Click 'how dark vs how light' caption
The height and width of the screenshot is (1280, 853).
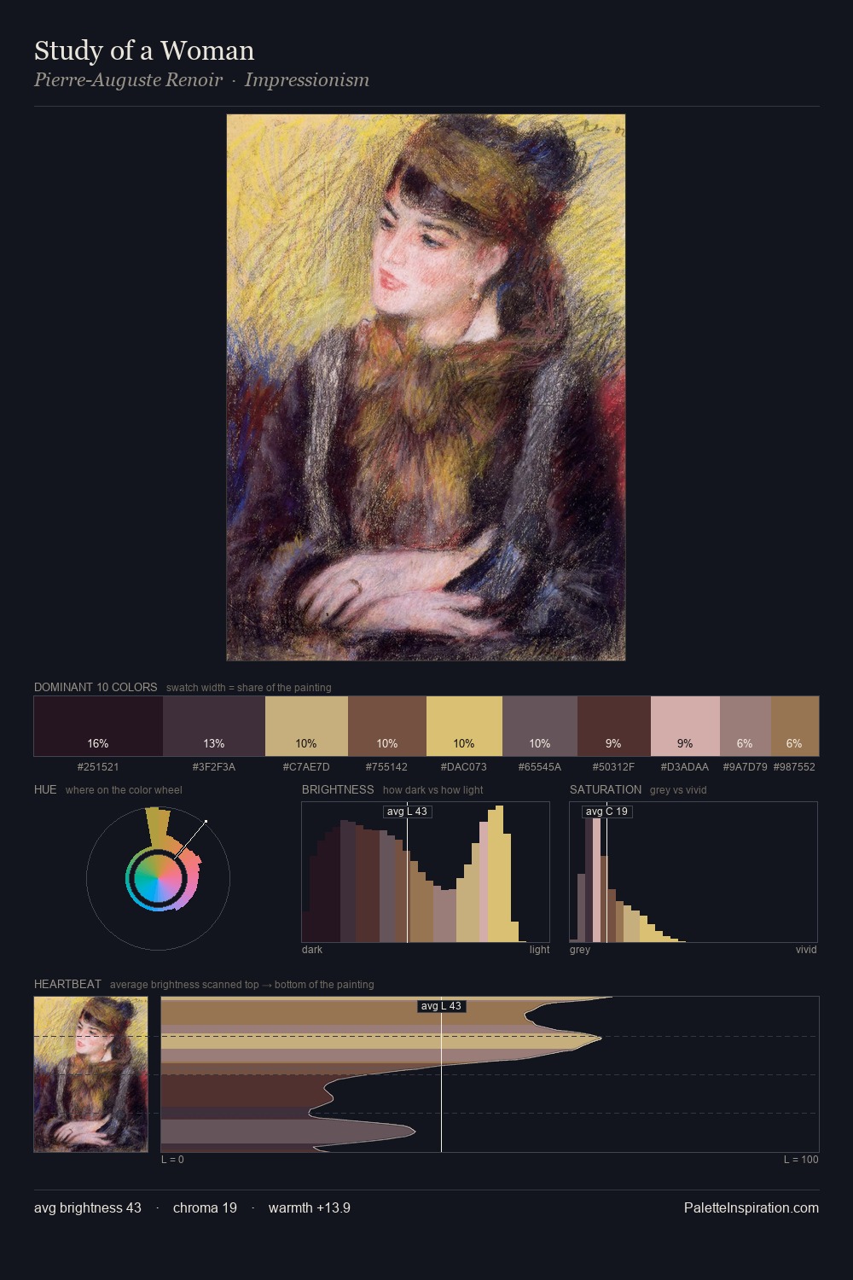point(432,790)
